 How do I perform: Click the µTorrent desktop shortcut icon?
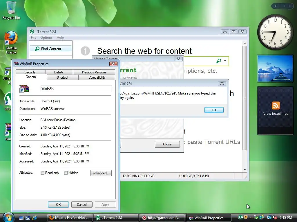[8, 101]
